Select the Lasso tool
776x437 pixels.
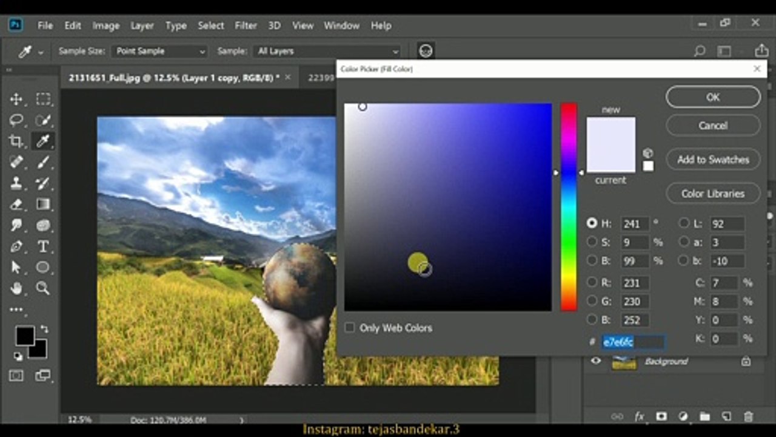[x=16, y=120]
